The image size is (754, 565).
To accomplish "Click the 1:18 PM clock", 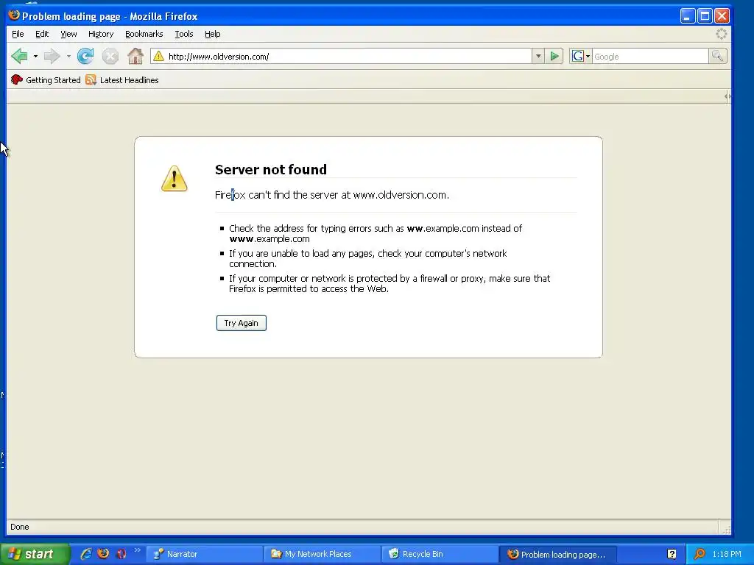I will [727, 554].
